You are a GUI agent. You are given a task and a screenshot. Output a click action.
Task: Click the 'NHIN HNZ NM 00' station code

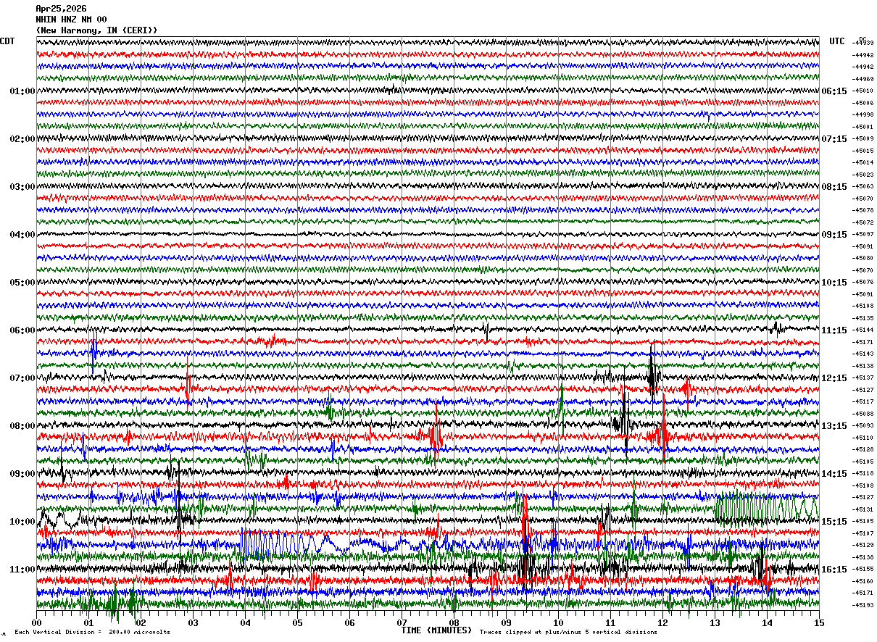click(x=71, y=20)
